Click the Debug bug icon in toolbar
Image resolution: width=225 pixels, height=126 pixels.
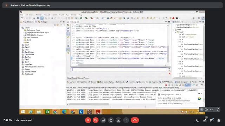tap(76, 18)
